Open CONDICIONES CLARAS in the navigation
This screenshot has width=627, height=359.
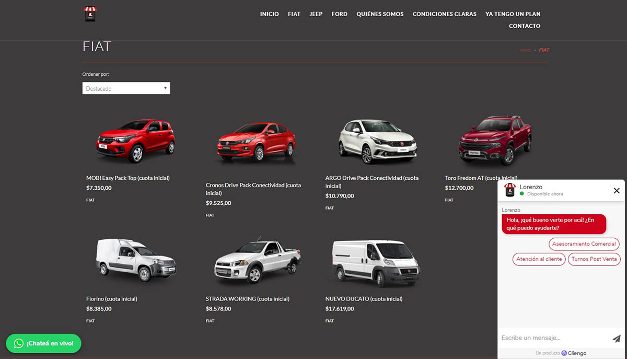tap(444, 14)
